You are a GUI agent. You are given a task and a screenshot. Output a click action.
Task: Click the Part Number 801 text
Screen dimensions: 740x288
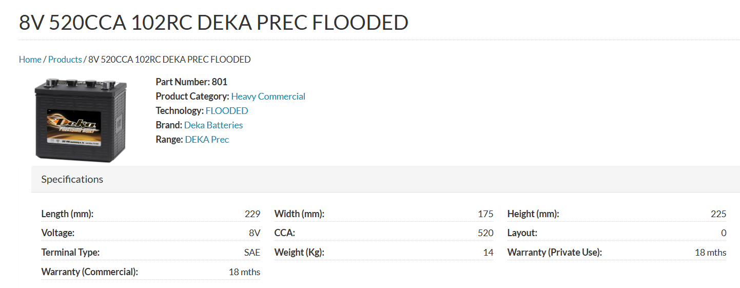coord(191,82)
